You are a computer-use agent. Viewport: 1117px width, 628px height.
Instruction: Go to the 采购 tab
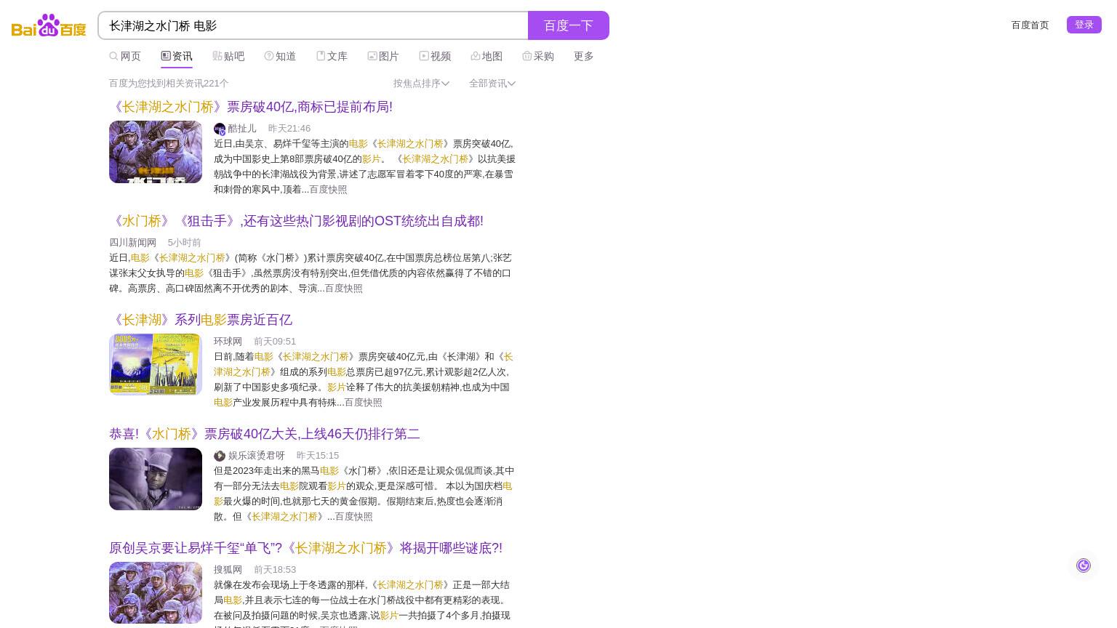(543, 56)
